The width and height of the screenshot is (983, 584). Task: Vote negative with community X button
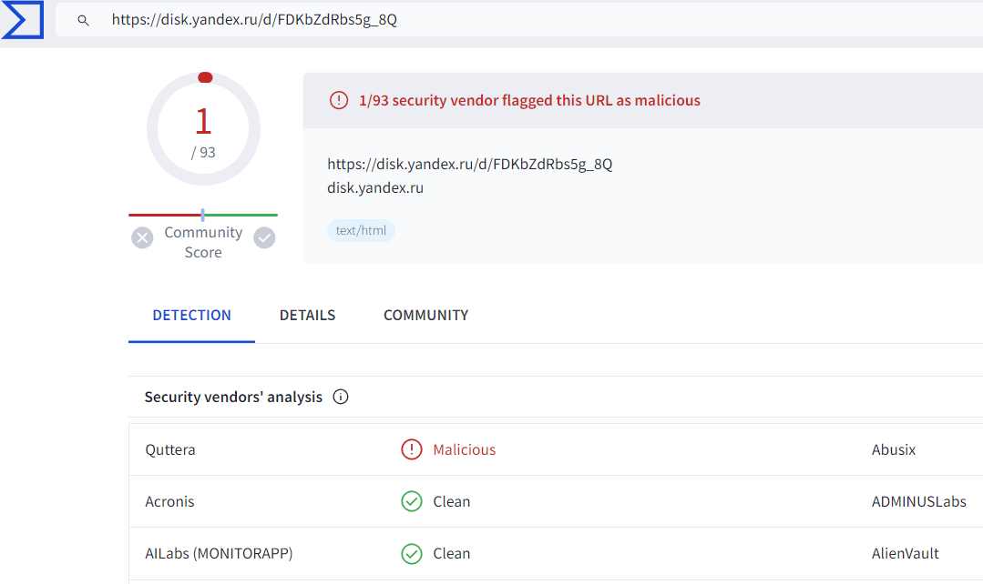[142, 237]
